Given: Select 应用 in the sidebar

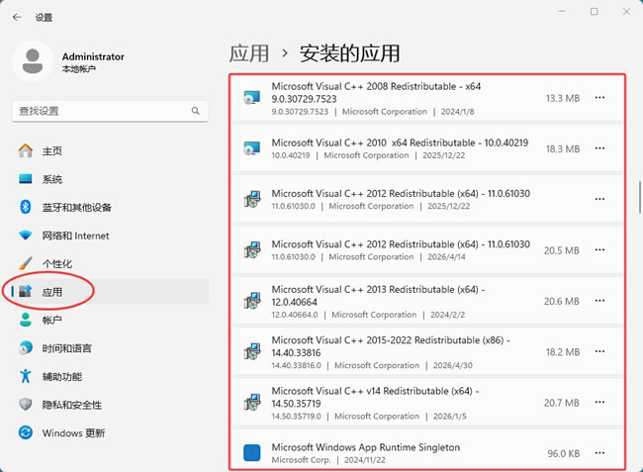Looking at the screenshot, I should coord(110,292).
